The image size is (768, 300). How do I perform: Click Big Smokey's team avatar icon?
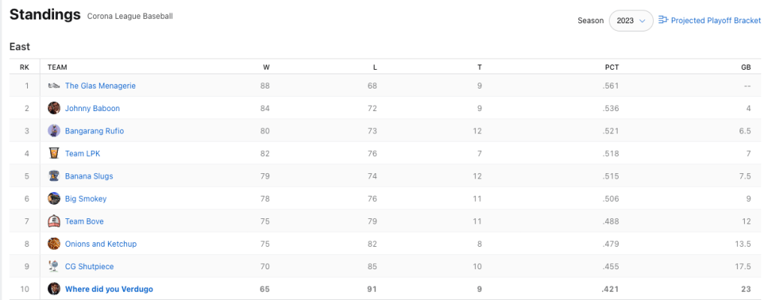(53, 199)
